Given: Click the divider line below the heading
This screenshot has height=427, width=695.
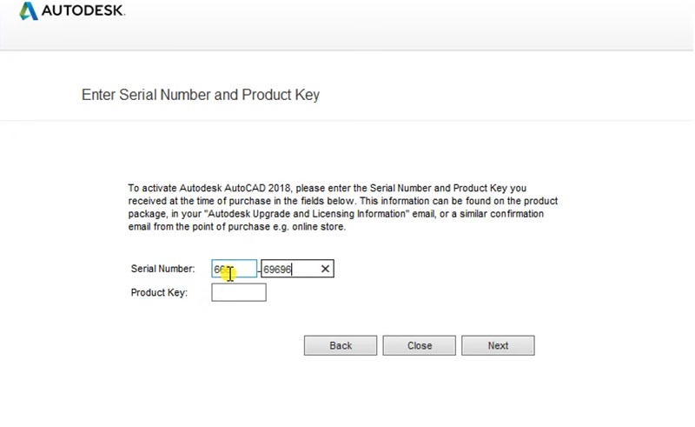Looking at the screenshot, I should coord(347,120).
